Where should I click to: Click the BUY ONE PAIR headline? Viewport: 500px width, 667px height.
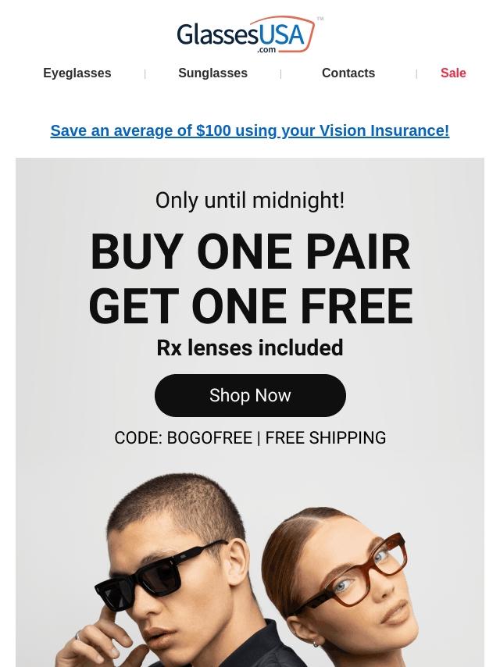[250, 251]
